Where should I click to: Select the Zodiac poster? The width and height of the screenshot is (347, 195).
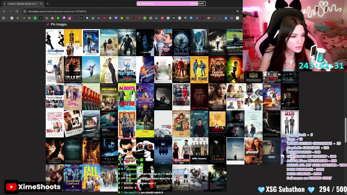(x=73, y=151)
